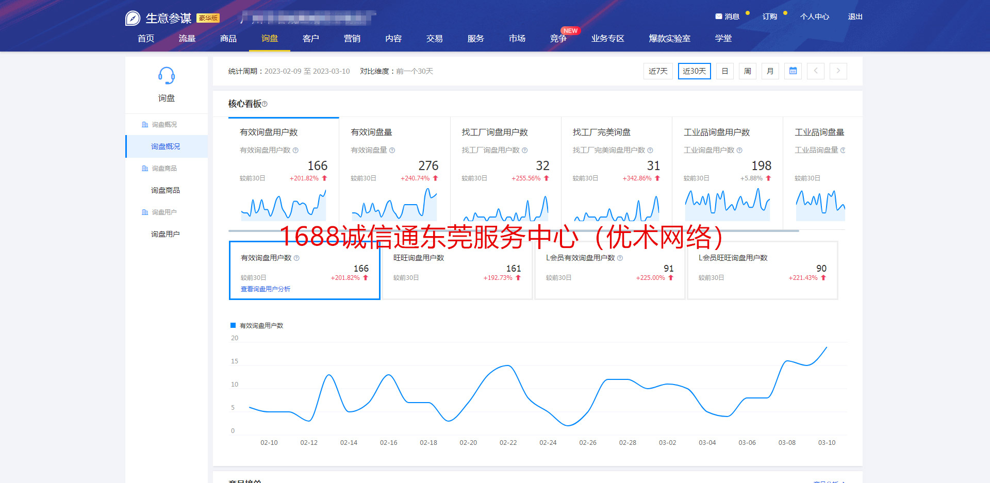Toggle the 有效询盘用户数 blue legend swatch
The width and height of the screenshot is (990, 483).
tap(233, 326)
